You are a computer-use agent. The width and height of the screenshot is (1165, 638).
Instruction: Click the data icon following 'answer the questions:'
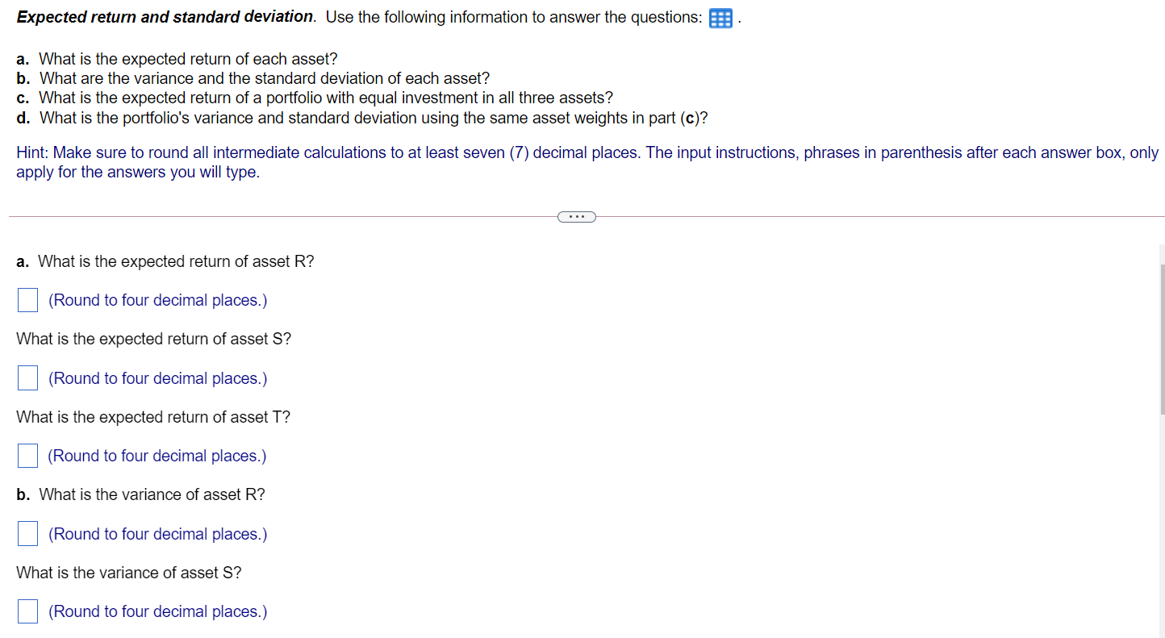(720, 18)
